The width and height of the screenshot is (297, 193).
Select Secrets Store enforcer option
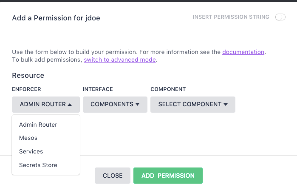click(38, 165)
